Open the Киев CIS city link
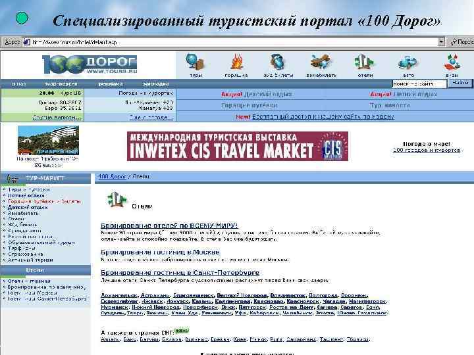Viewport: 474px width, 355px height. coord(240,339)
